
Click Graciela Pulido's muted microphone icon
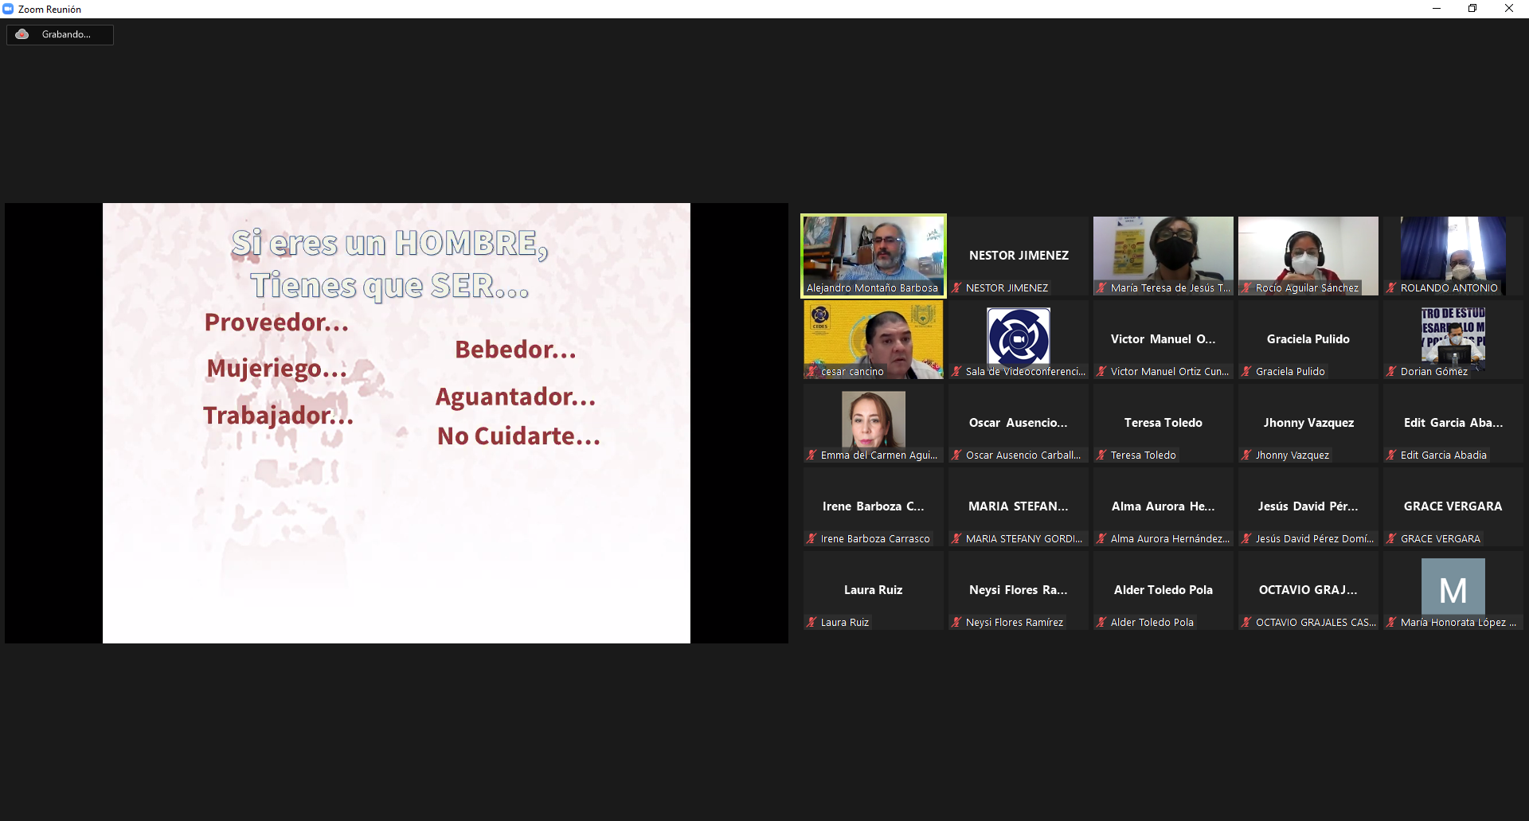[1246, 372]
